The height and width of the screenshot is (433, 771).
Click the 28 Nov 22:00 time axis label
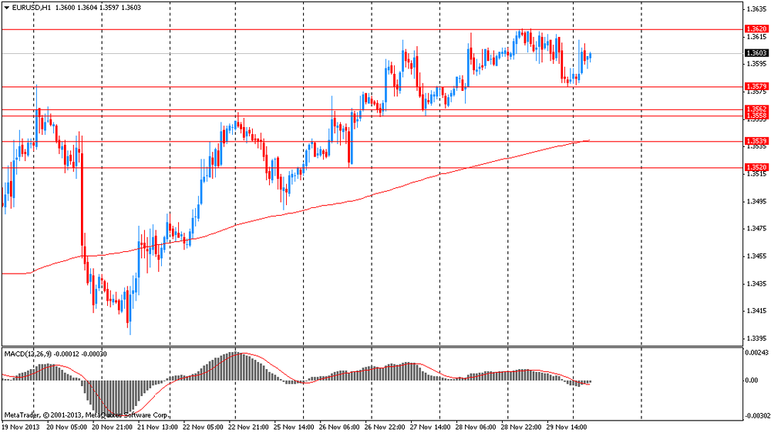click(521, 427)
